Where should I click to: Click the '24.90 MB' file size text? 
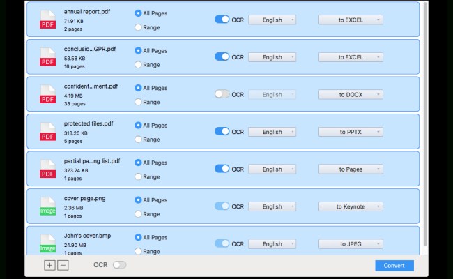coord(75,246)
